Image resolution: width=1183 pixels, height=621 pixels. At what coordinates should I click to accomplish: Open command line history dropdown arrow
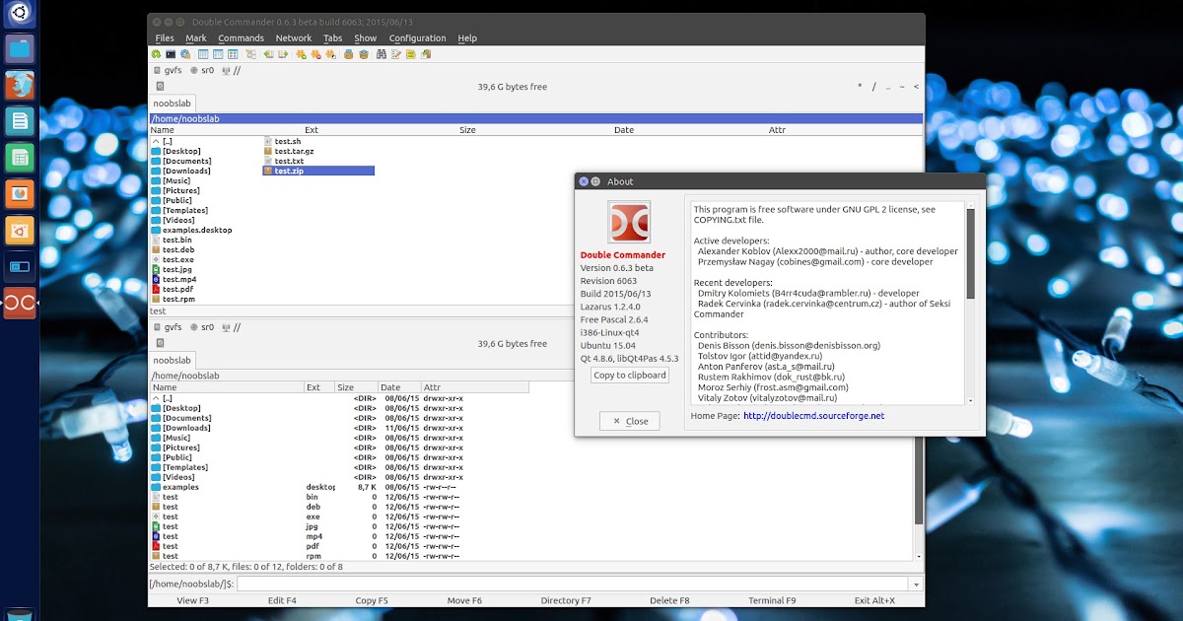pyautogui.click(x=918, y=584)
